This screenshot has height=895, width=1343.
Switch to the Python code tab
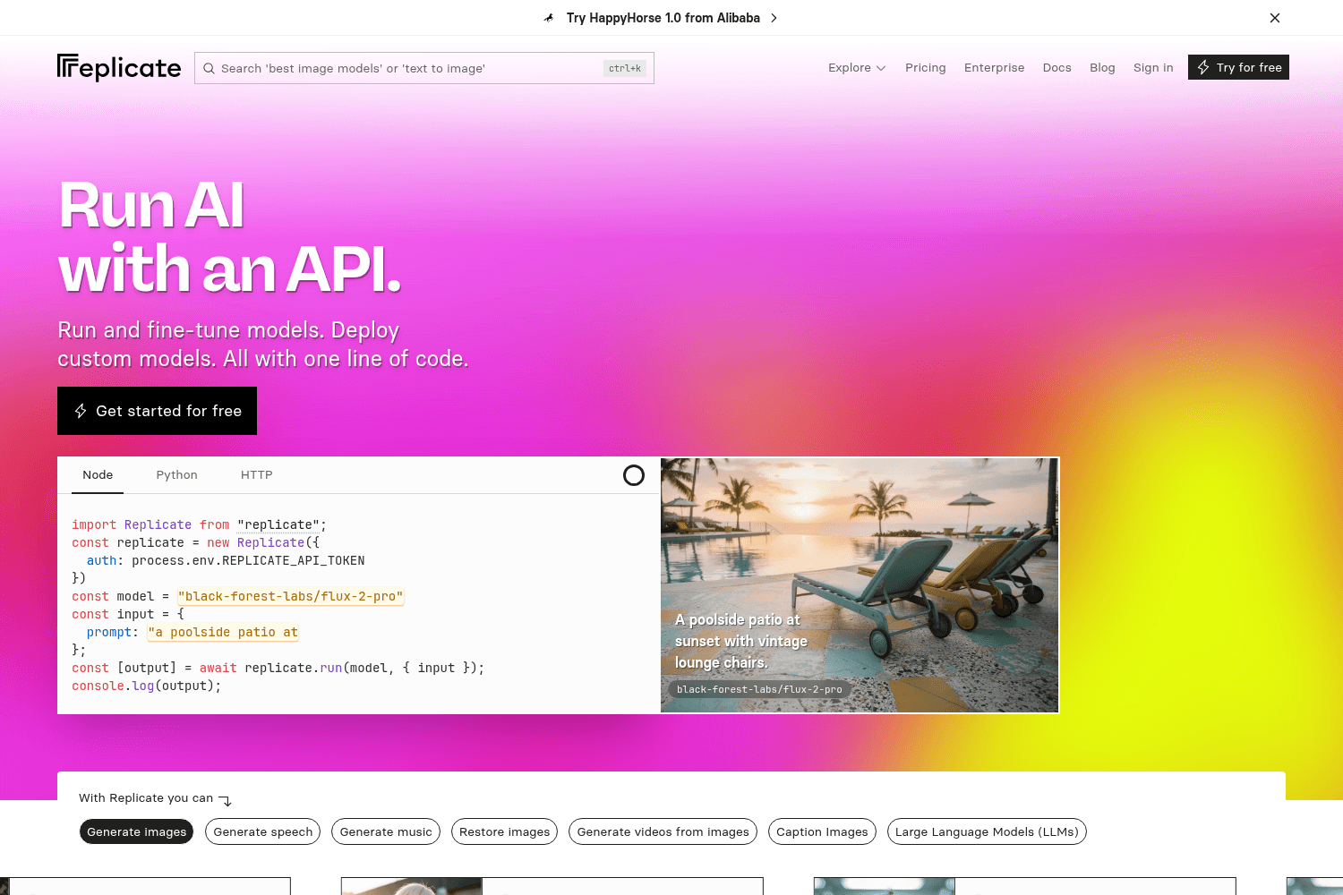point(177,475)
